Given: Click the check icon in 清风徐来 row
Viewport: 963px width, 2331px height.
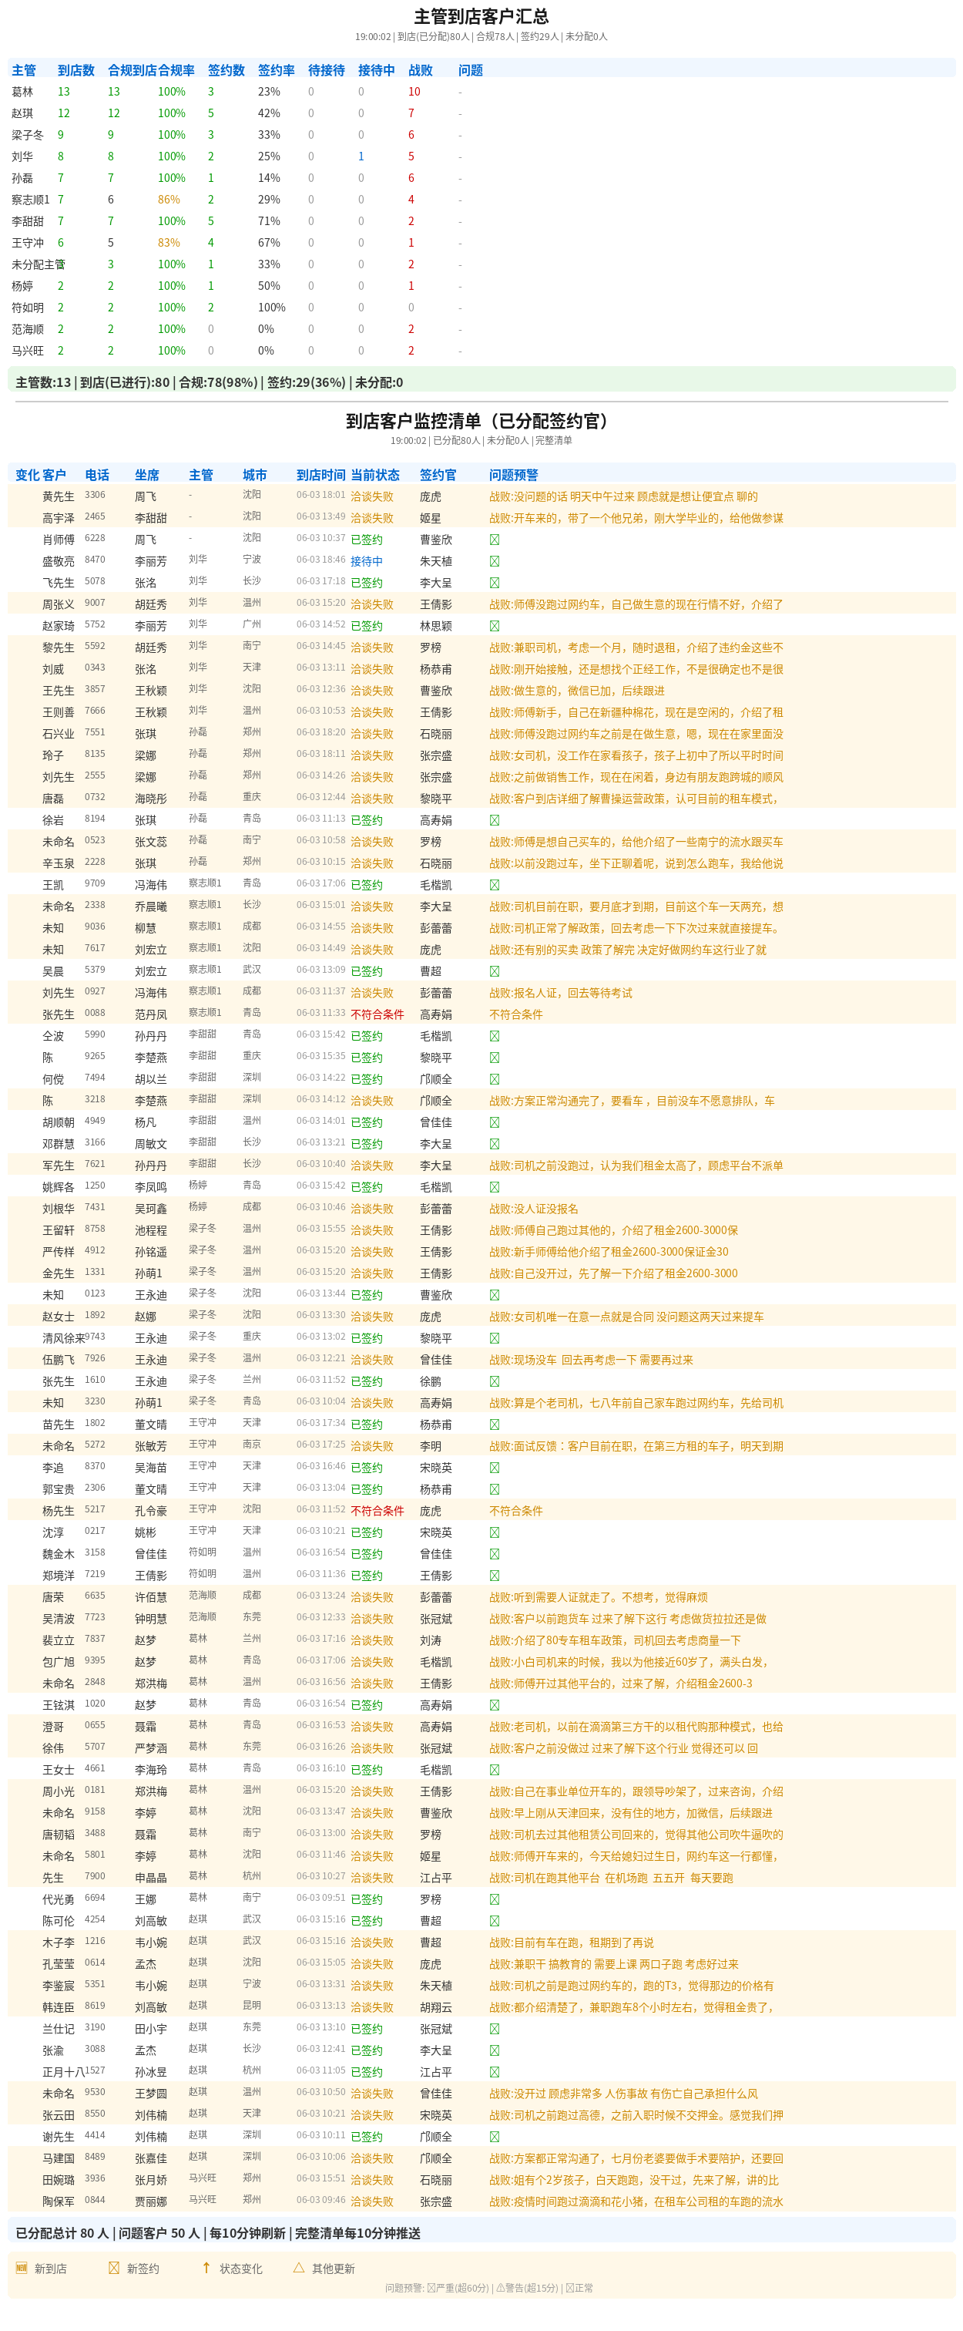Looking at the screenshot, I should pyautogui.click(x=495, y=1338).
